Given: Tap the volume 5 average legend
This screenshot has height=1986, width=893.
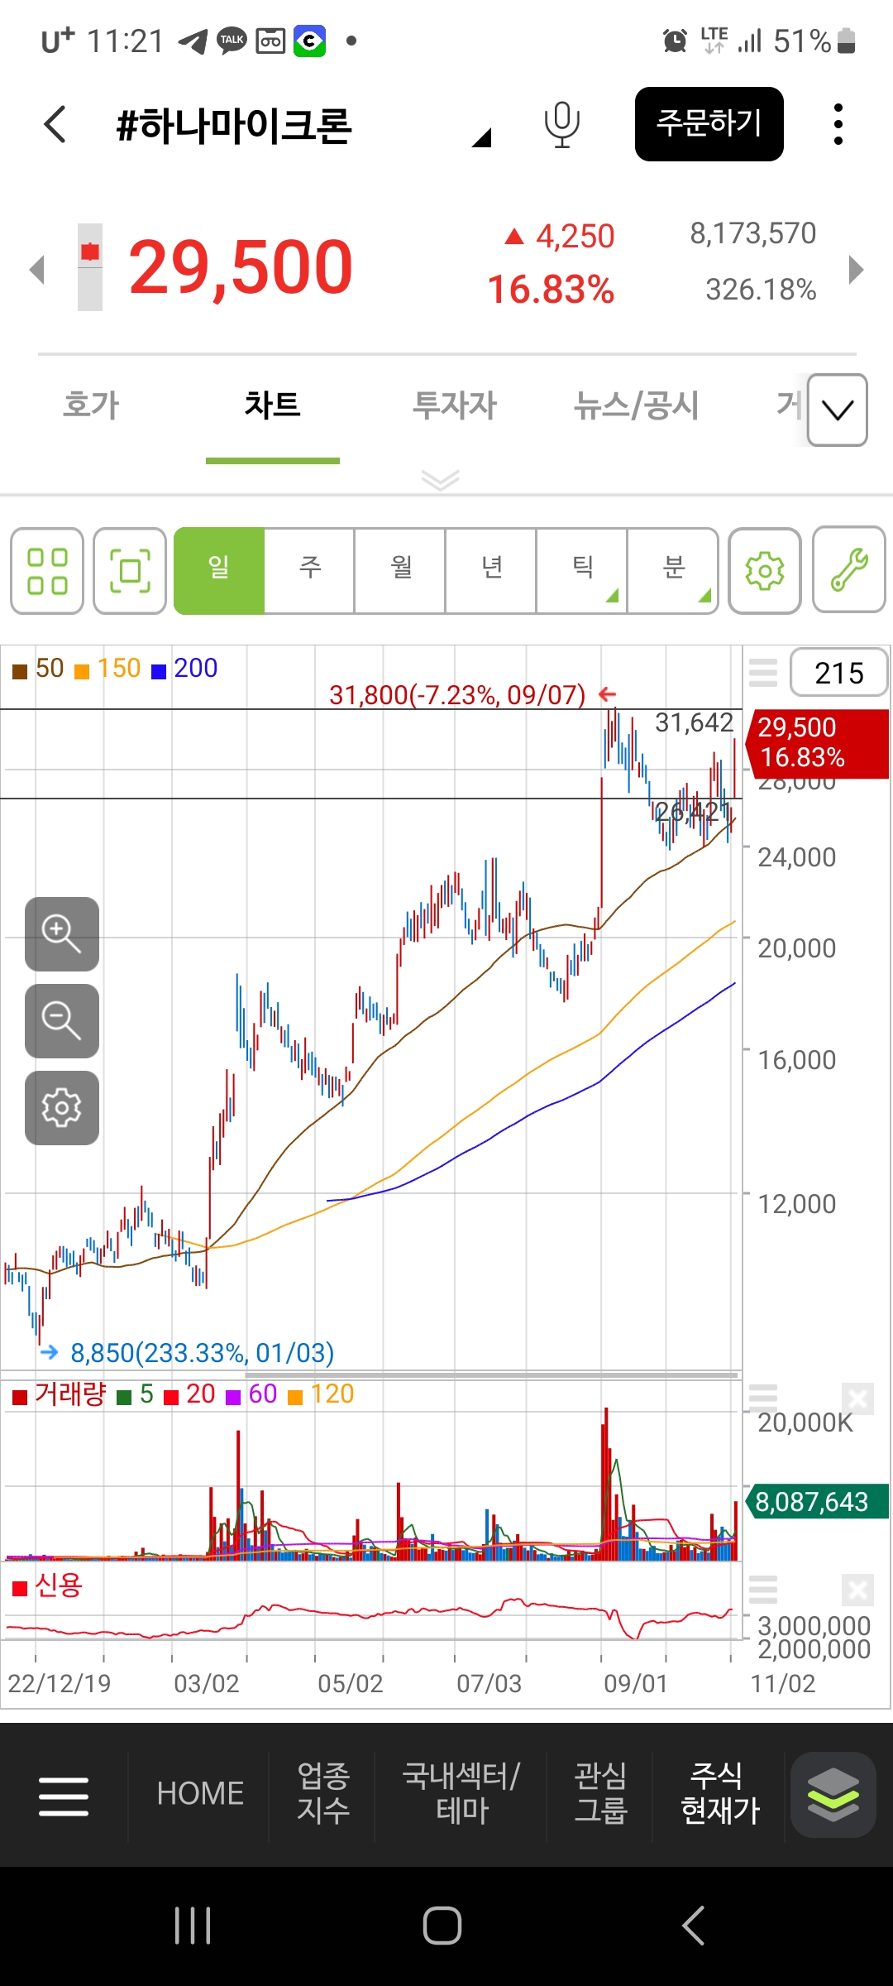Looking at the screenshot, I should pos(136,1394).
